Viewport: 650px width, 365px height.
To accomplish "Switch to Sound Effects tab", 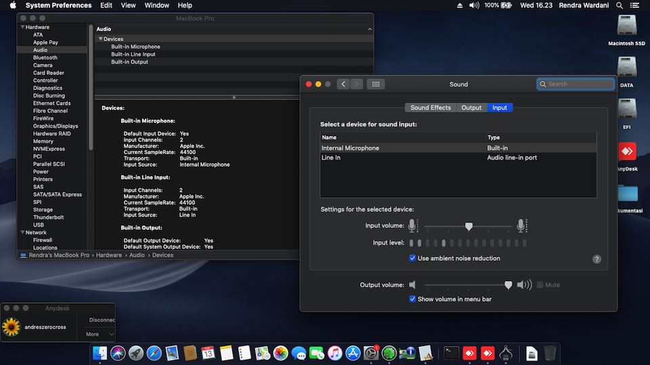I will pos(431,107).
